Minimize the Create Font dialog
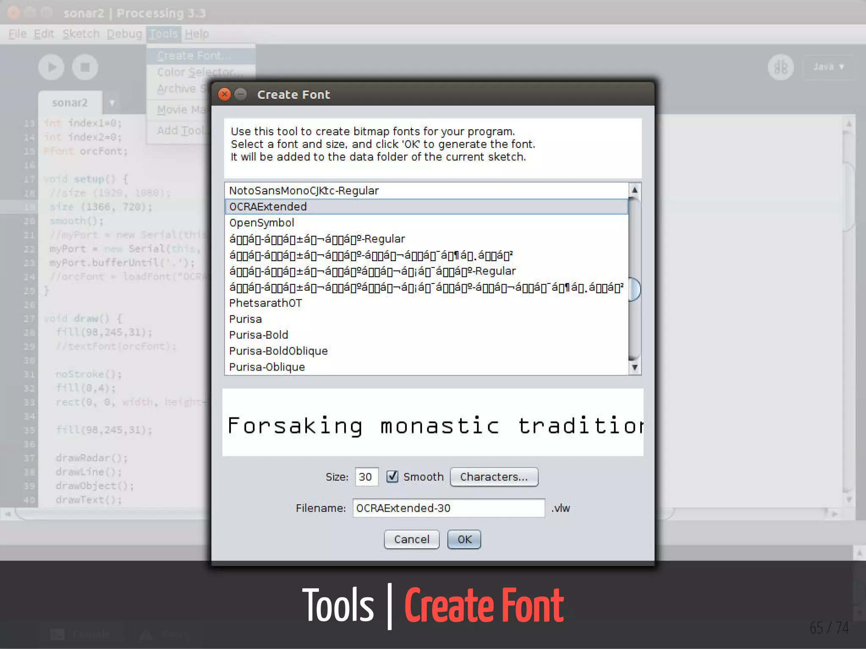This screenshot has width=866, height=649. (241, 94)
